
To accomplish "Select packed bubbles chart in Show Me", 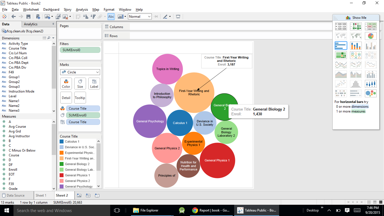I will [x=371, y=93].
